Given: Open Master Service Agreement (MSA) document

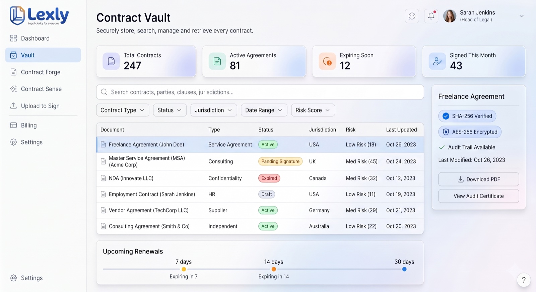Looking at the screenshot, I should pyautogui.click(x=147, y=161).
